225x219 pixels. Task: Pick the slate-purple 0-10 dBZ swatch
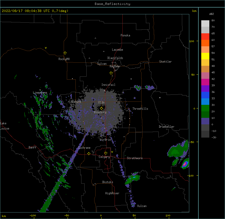[x=205, y=121]
